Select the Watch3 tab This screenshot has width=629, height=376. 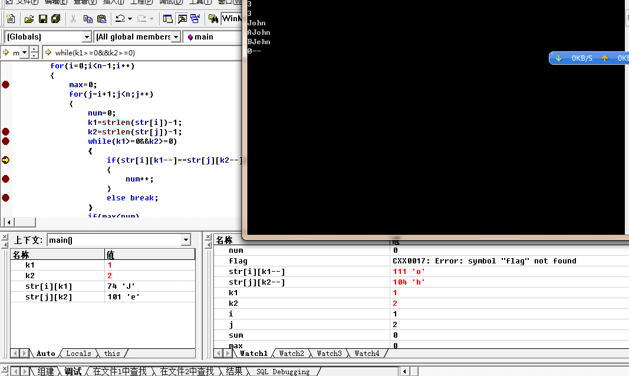click(330, 354)
